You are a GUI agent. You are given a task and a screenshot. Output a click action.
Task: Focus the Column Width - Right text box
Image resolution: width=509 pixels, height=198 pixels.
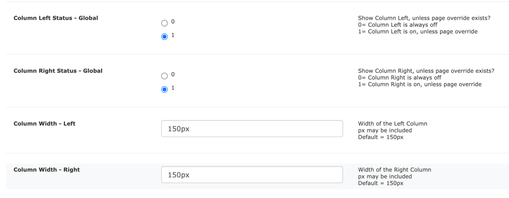coord(252,174)
